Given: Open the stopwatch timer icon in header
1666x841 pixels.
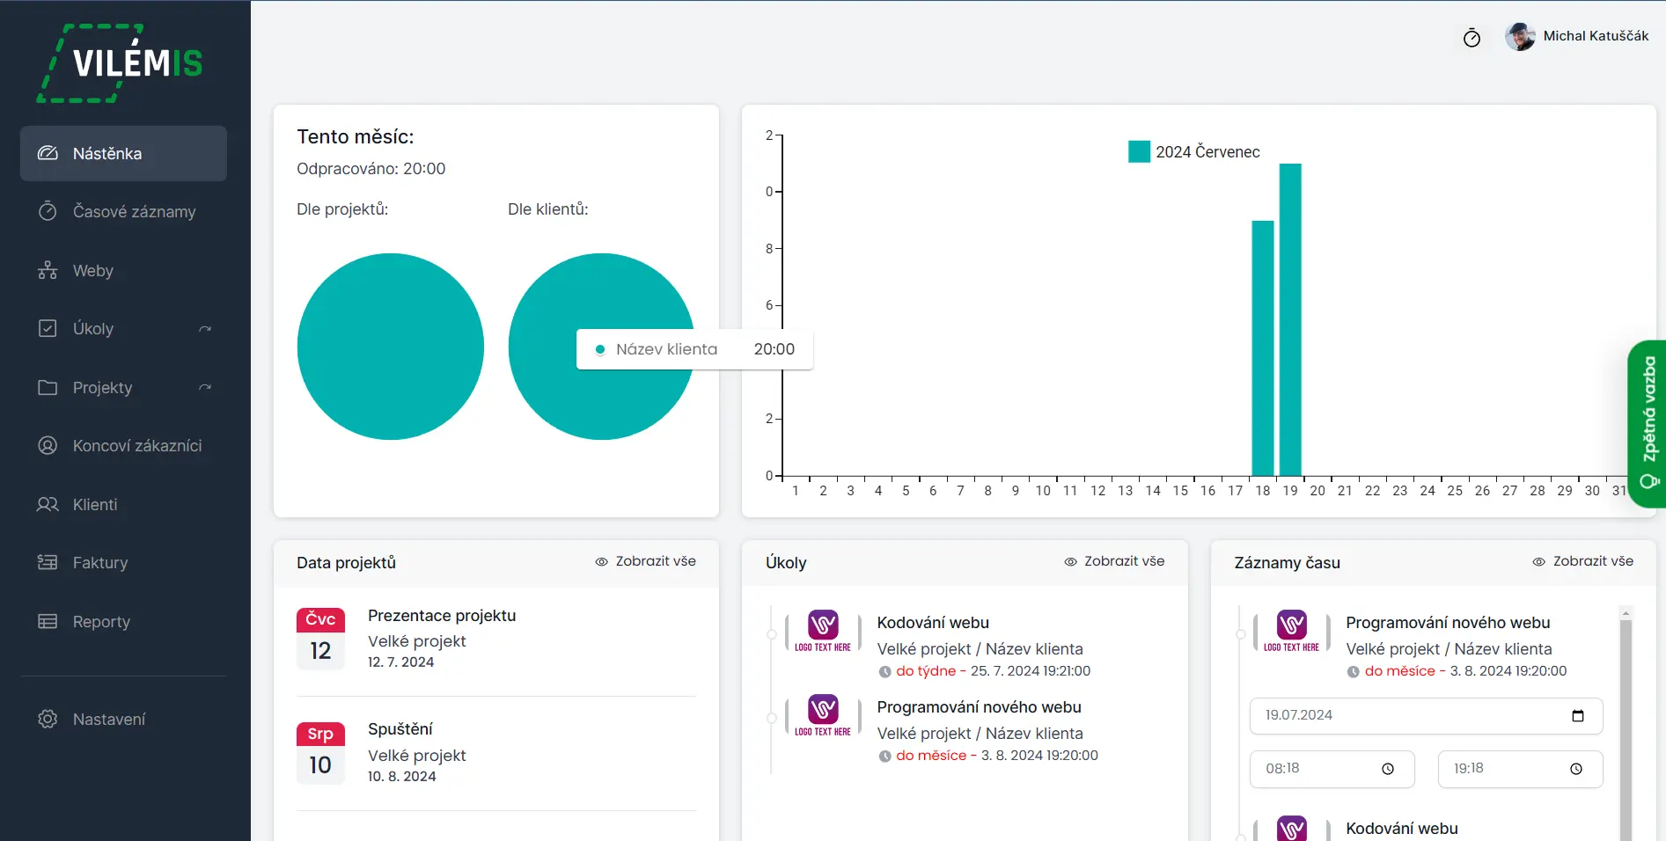Looking at the screenshot, I should [x=1472, y=37].
